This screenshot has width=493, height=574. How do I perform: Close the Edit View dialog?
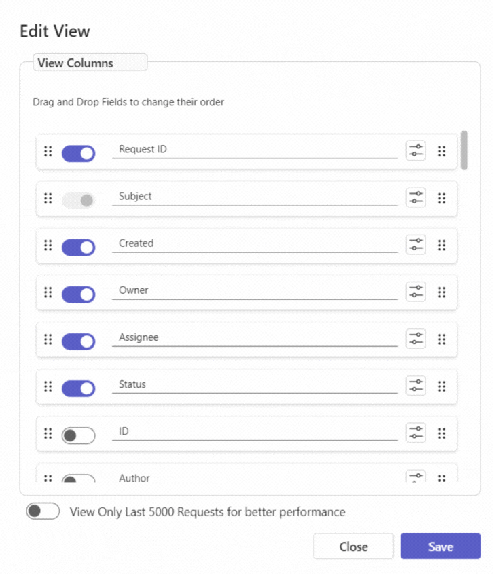(353, 546)
